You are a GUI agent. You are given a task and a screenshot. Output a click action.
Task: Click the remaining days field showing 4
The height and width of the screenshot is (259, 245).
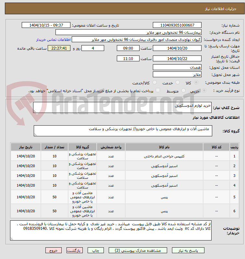click(93, 48)
